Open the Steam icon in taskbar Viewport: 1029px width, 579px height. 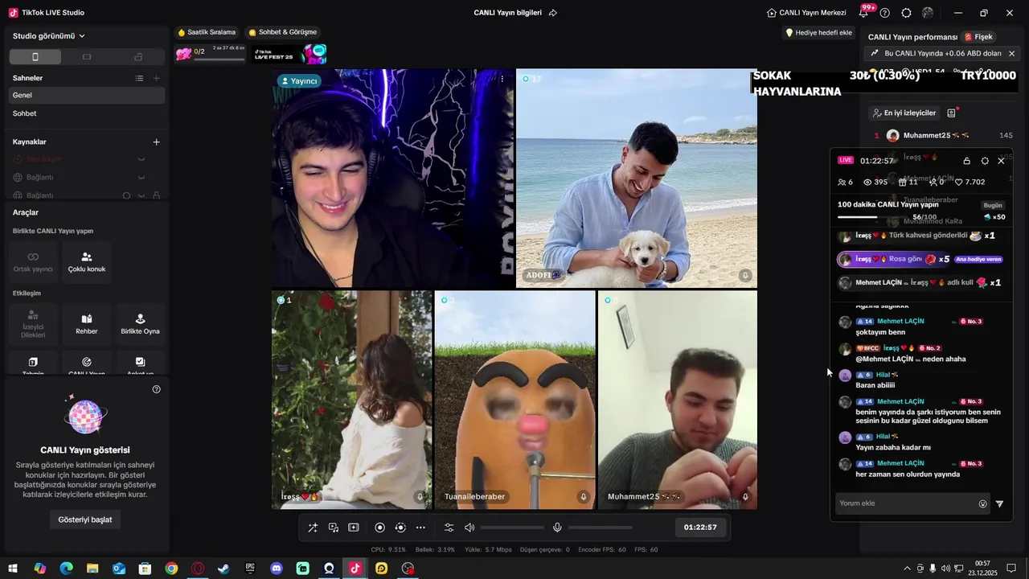[223, 569]
